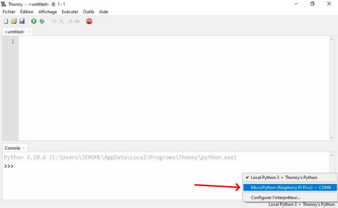The width and height of the screenshot is (338, 208).
Task: Click inside the editor on line 1
Action: tap(174, 41)
